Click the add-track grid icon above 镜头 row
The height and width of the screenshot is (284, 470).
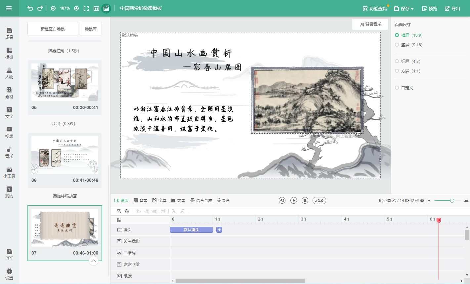(x=119, y=220)
